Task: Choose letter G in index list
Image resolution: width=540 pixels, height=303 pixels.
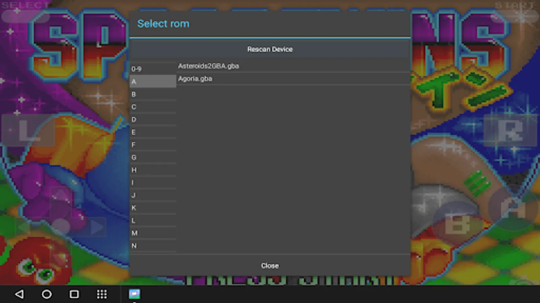Action: (x=153, y=157)
